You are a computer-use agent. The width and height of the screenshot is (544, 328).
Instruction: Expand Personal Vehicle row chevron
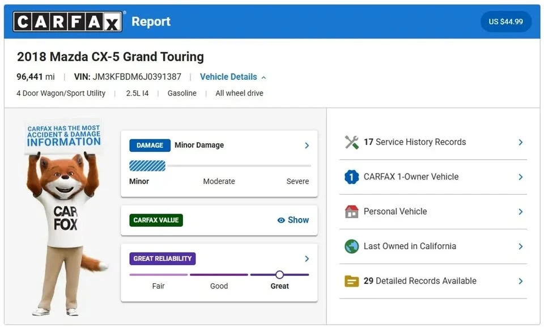click(x=520, y=211)
